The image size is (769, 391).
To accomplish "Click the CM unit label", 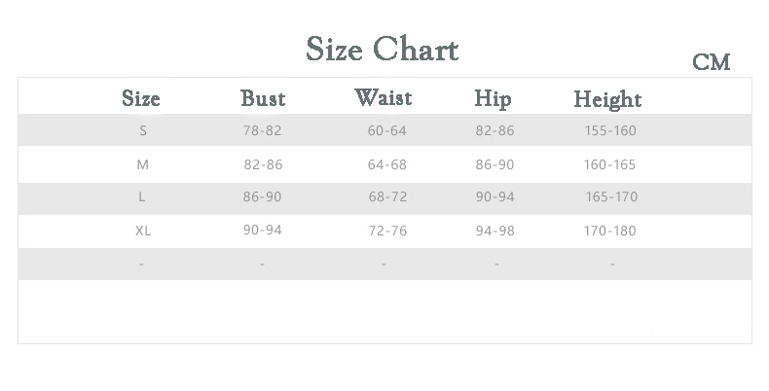I will point(712,62).
